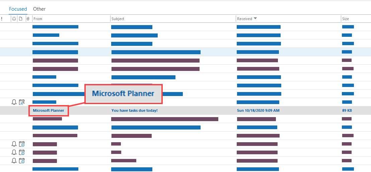The height and width of the screenshot is (172, 371).
Task: Click the Icon (page) column header
Action: [20, 19]
